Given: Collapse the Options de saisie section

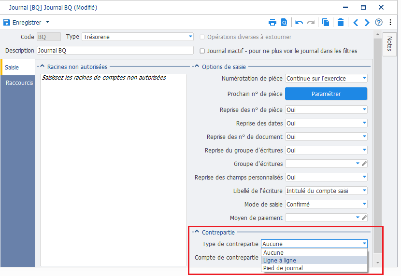Looking at the screenshot, I should tap(196, 67).
